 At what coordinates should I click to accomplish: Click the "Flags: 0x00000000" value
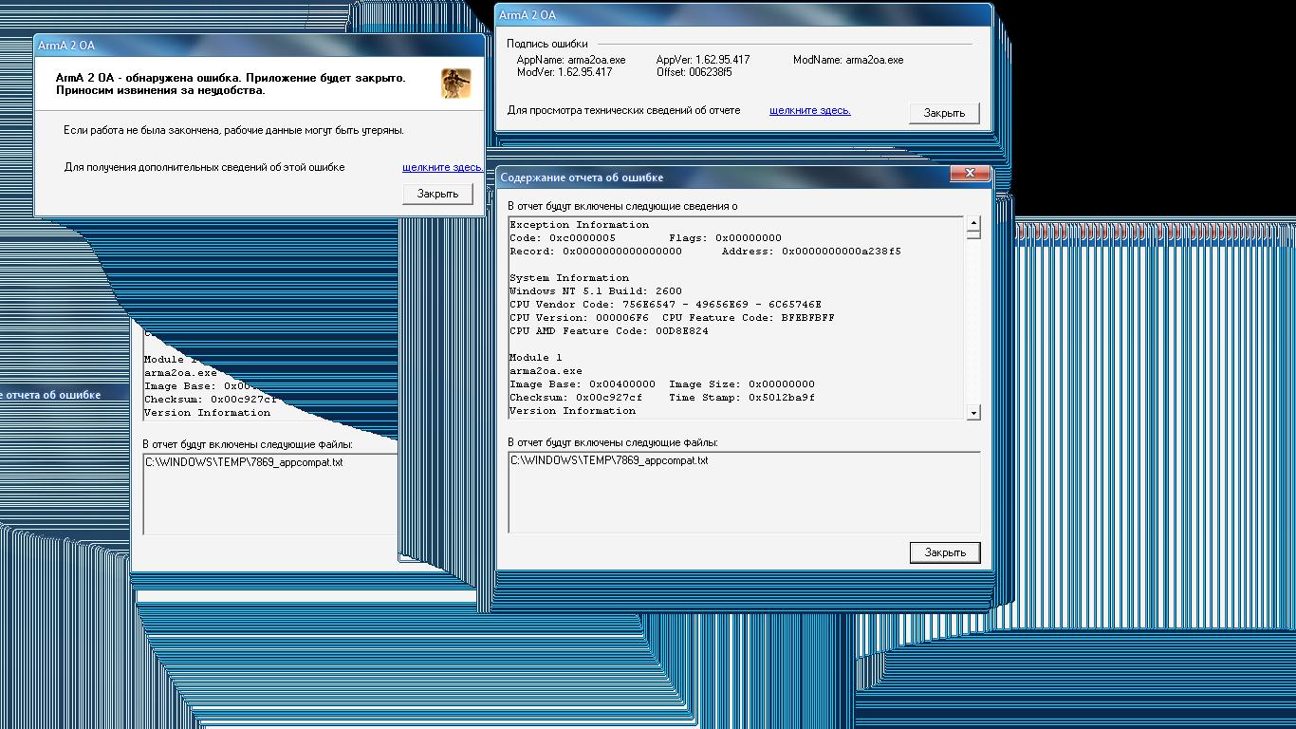click(x=726, y=238)
